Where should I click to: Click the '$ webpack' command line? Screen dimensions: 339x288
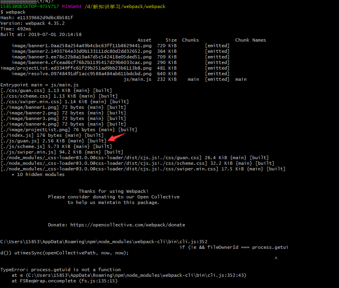tap(13, 12)
